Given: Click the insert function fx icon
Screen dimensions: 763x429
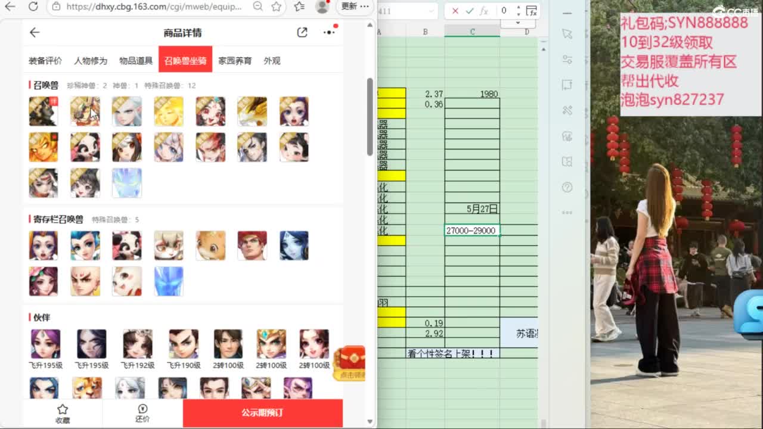Looking at the screenshot, I should (x=484, y=11).
